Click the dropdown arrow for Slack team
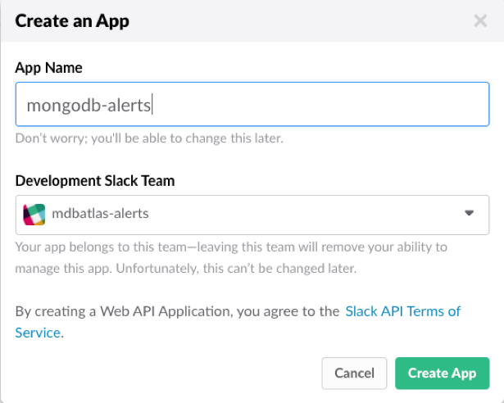Screen dimensions: 504x403 470,213
